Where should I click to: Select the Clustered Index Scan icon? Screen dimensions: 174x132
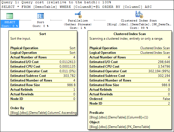[139, 14]
